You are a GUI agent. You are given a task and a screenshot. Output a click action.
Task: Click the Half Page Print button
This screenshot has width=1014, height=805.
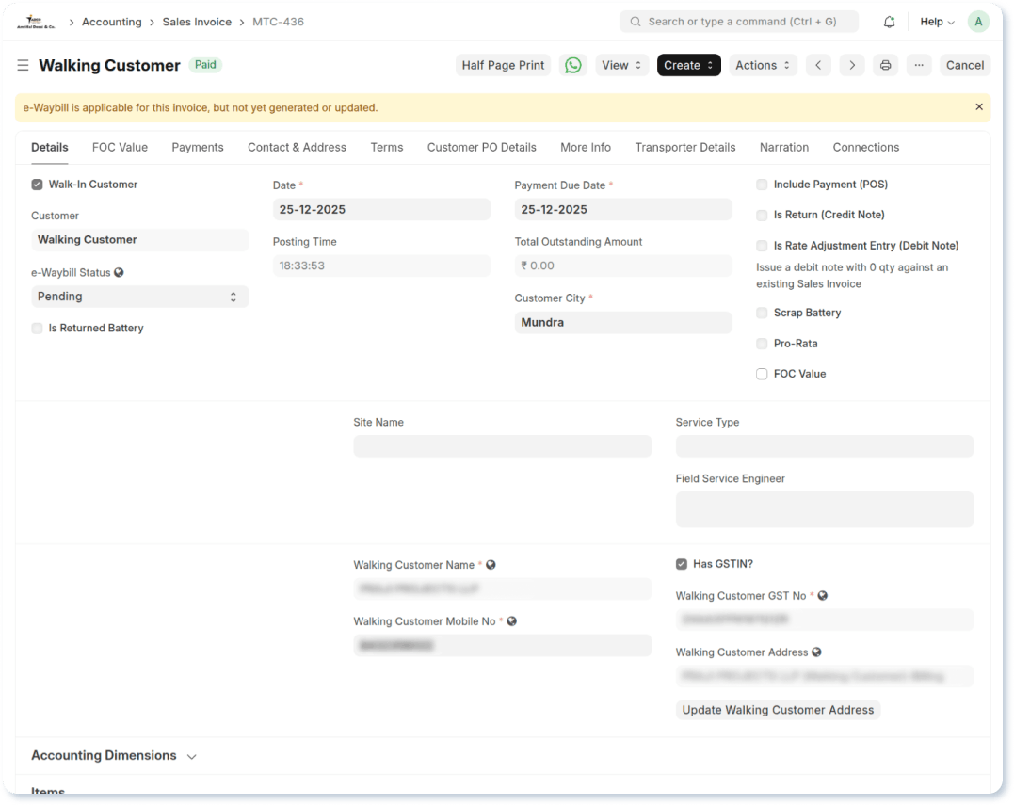point(503,65)
